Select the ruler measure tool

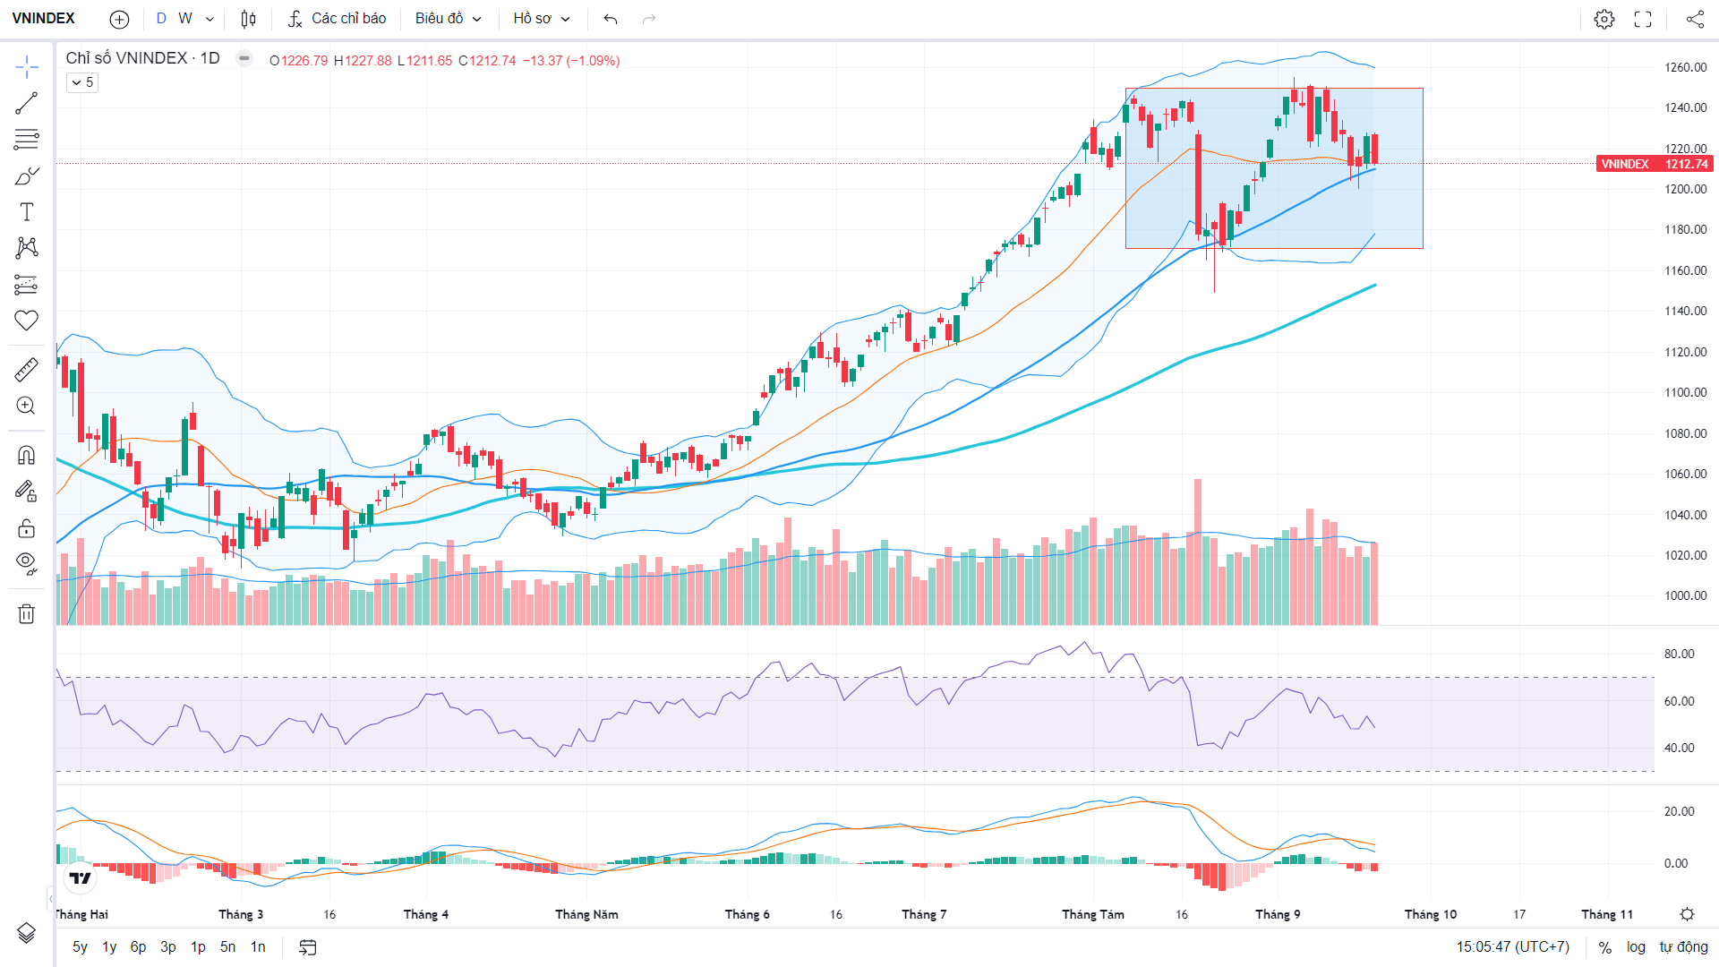coord(26,369)
